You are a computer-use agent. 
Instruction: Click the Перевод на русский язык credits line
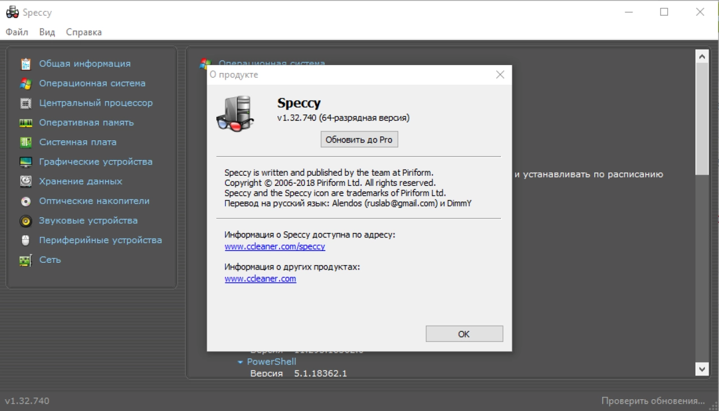(348, 203)
